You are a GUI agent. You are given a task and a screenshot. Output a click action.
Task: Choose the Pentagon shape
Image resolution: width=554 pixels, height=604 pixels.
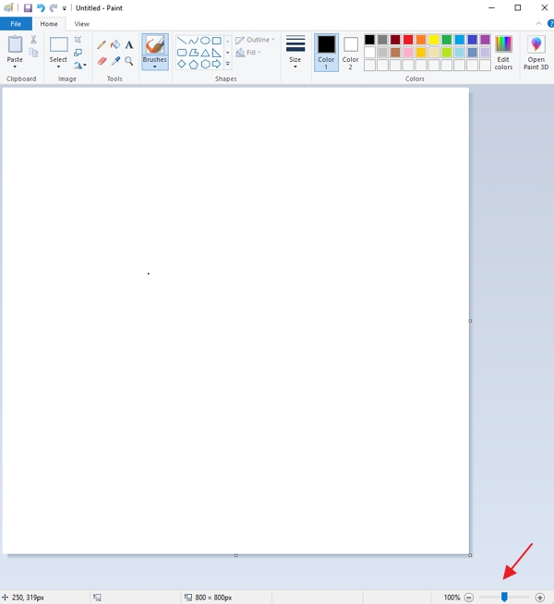tap(193, 64)
